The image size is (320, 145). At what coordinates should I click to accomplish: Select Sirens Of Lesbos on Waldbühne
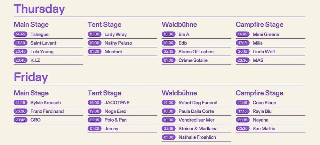click(x=196, y=52)
